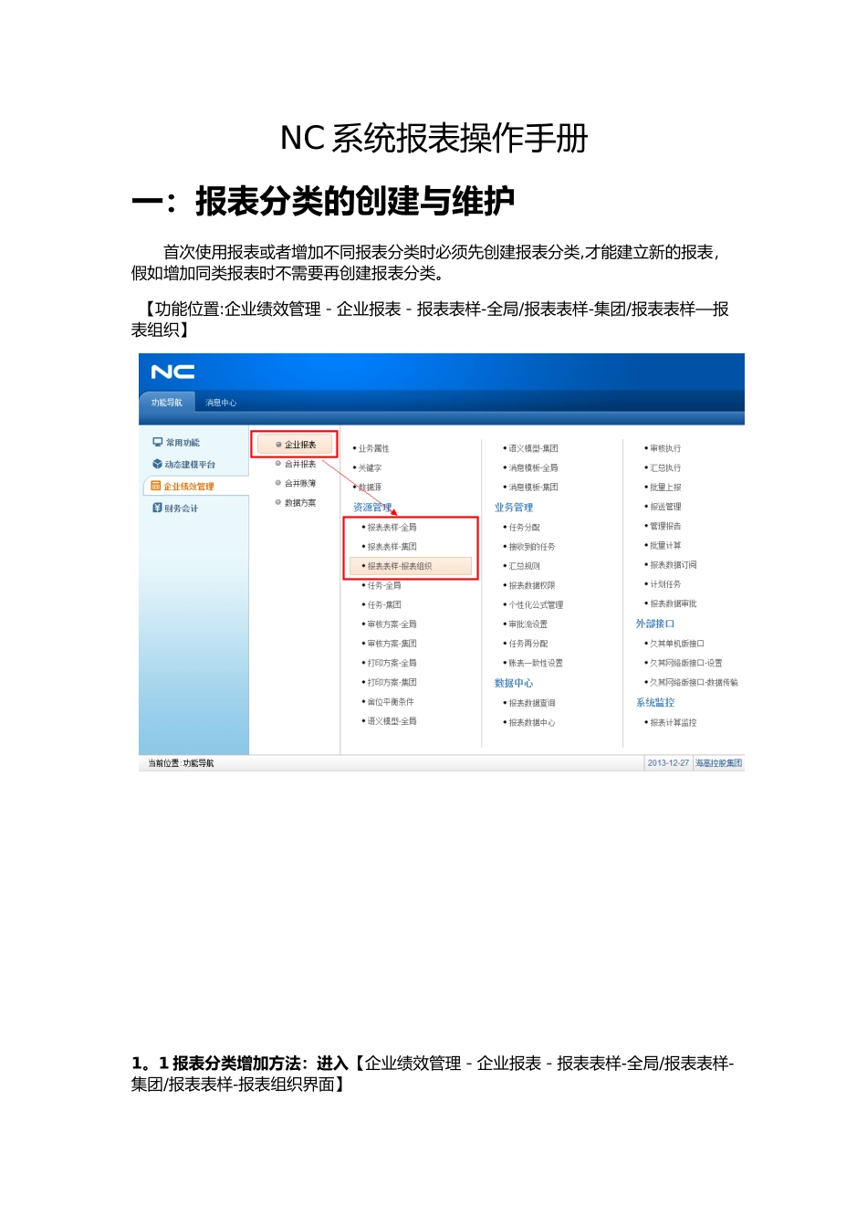Viewport: 867px width, 1227px height.
Task: Open 审核方案-全局
Action: click(392, 624)
